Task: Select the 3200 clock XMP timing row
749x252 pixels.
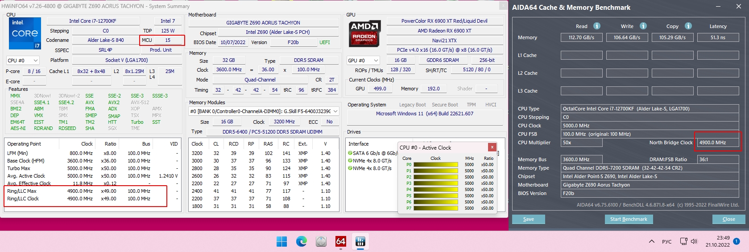Action: pos(264,153)
